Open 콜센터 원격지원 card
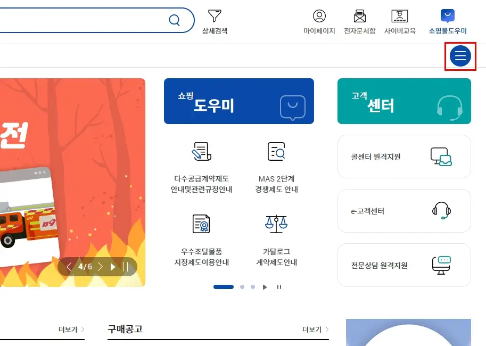The width and height of the screenshot is (486, 346). click(404, 156)
